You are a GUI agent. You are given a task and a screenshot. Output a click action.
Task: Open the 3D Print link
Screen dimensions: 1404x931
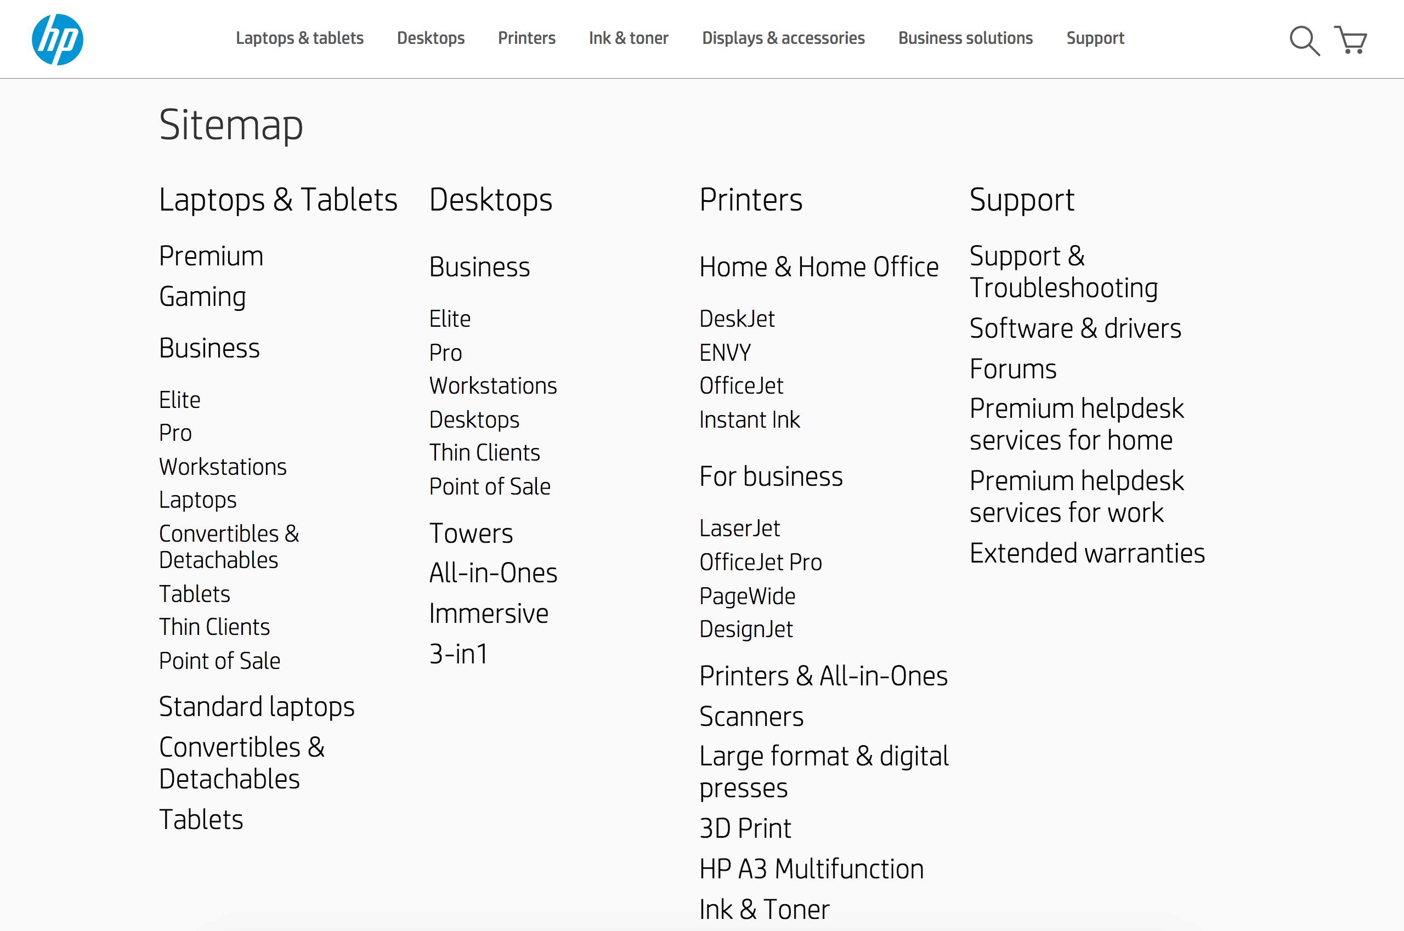pyautogui.click(x=745, y=828)
